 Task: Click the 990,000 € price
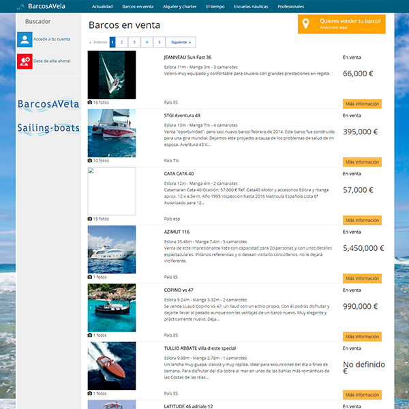pyautogui.click(x=360, y=306)
